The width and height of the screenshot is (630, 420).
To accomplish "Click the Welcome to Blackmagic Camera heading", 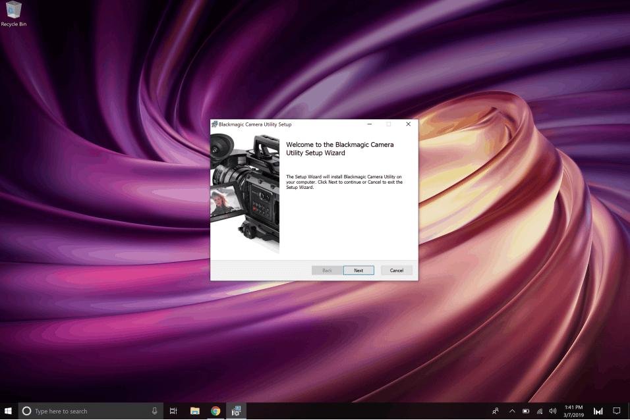I will click(340, 149).
